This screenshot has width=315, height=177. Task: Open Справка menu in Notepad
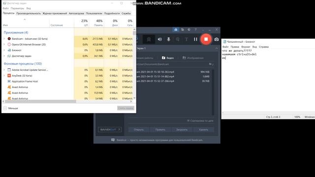[x=264, y=47]
